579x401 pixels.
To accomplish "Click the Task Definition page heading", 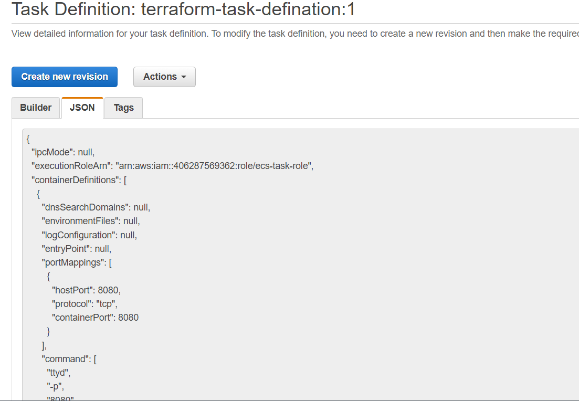I will point(184,9).
